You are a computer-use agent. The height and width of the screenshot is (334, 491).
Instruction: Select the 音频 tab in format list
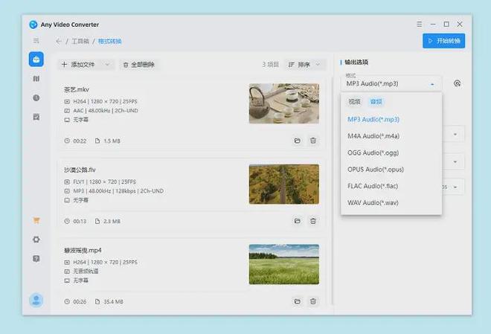click(x=376, y=101)
